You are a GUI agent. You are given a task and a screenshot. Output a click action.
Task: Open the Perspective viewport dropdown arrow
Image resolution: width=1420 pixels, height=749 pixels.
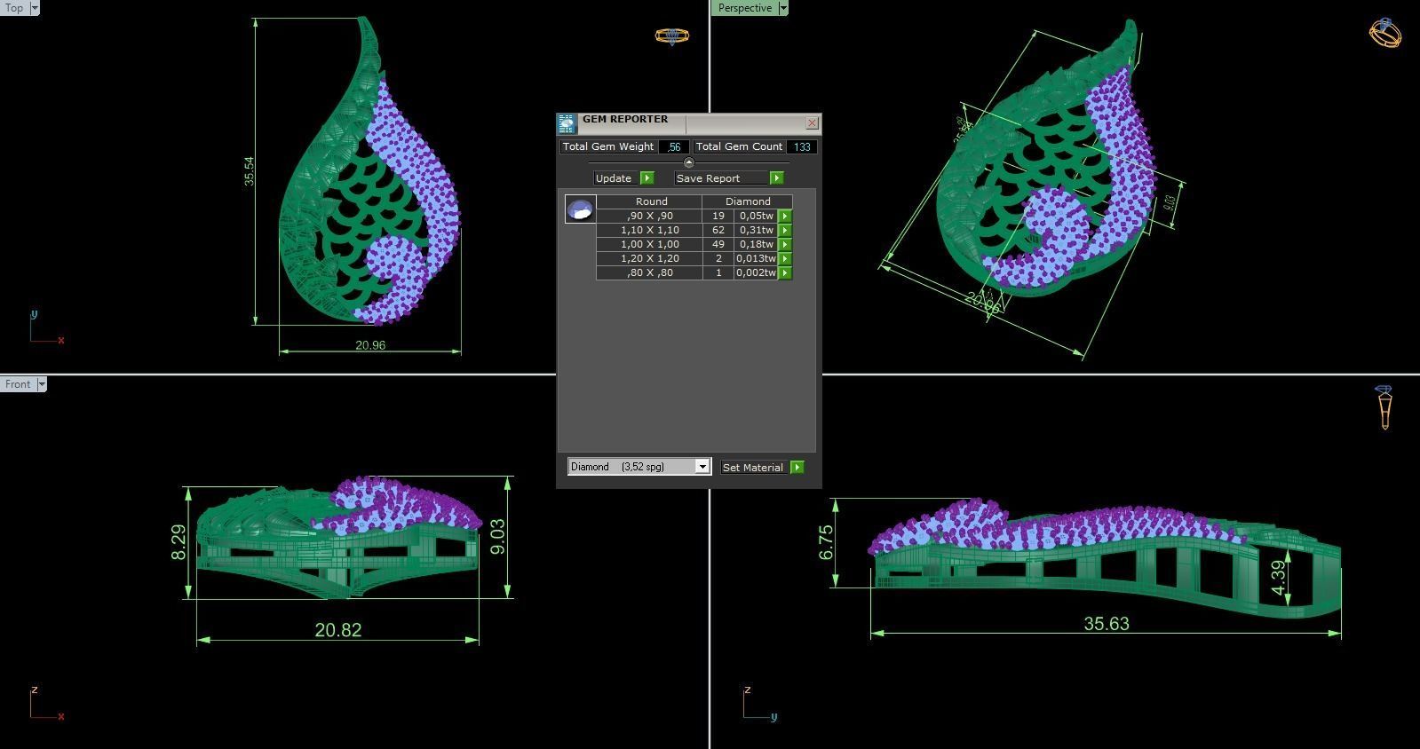pyautogui.click(x=782, y=8)
